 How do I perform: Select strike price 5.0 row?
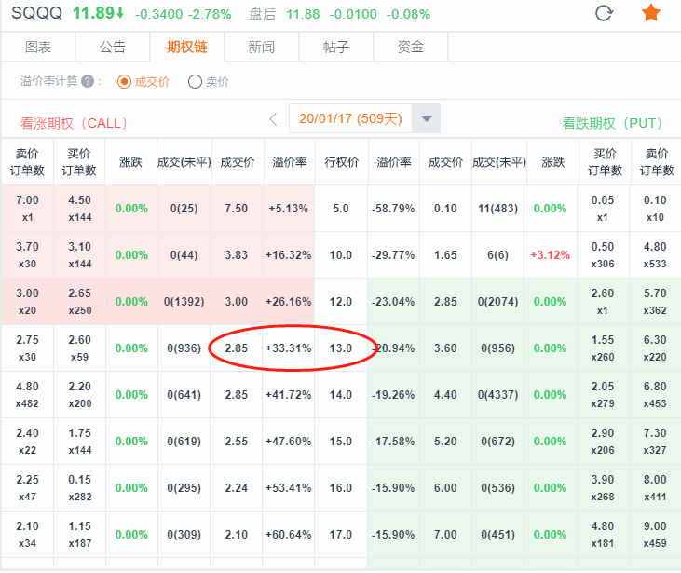pos(341,209)
